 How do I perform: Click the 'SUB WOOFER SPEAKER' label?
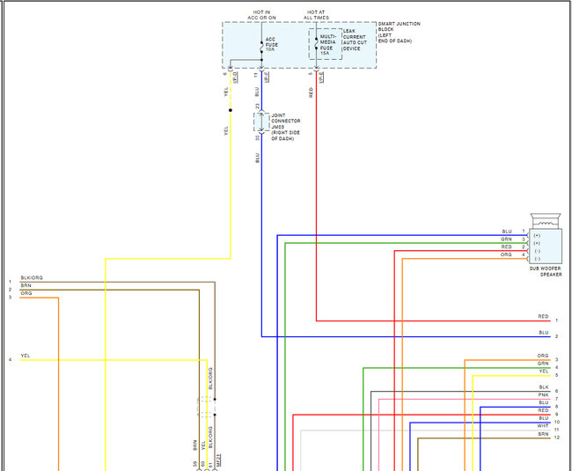pos(546,271)
